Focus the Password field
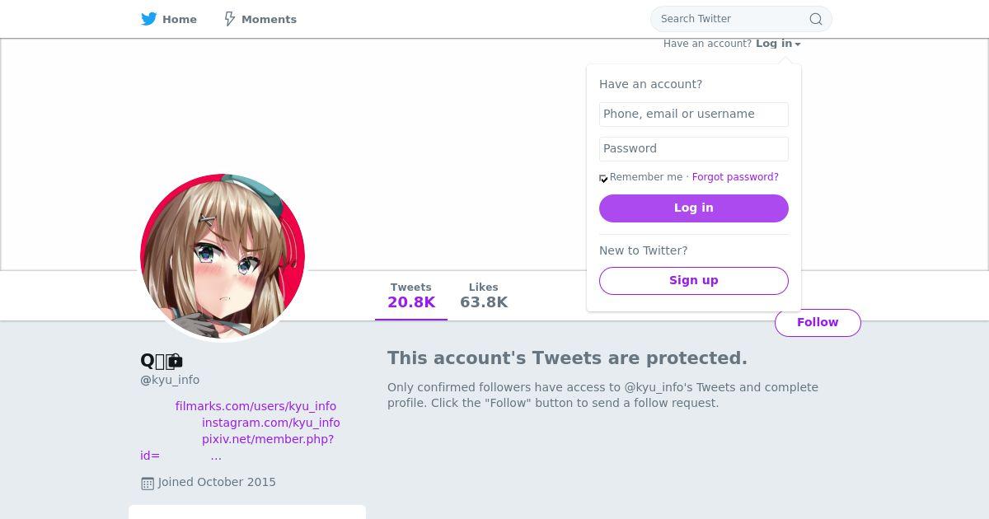Screen dimensions: 989x519 [x=694, y=149]
